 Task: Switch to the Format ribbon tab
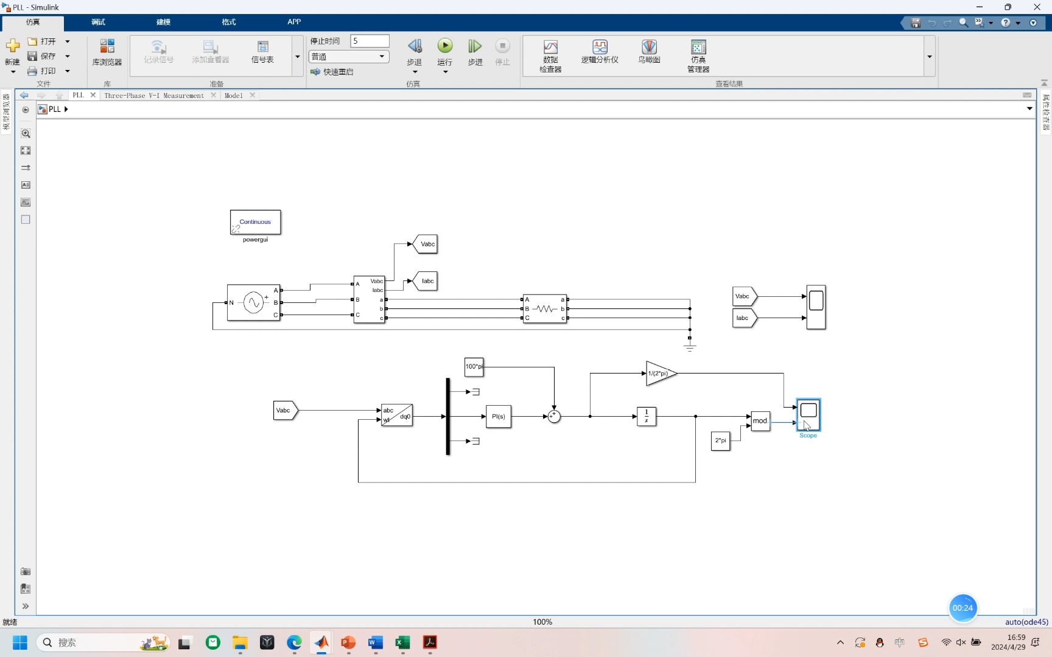pos(229,22)
